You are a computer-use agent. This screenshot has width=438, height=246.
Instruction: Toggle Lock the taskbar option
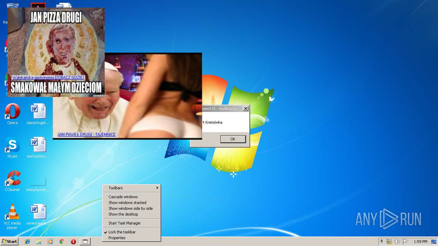pyautogui.click(x=131, y=232)
